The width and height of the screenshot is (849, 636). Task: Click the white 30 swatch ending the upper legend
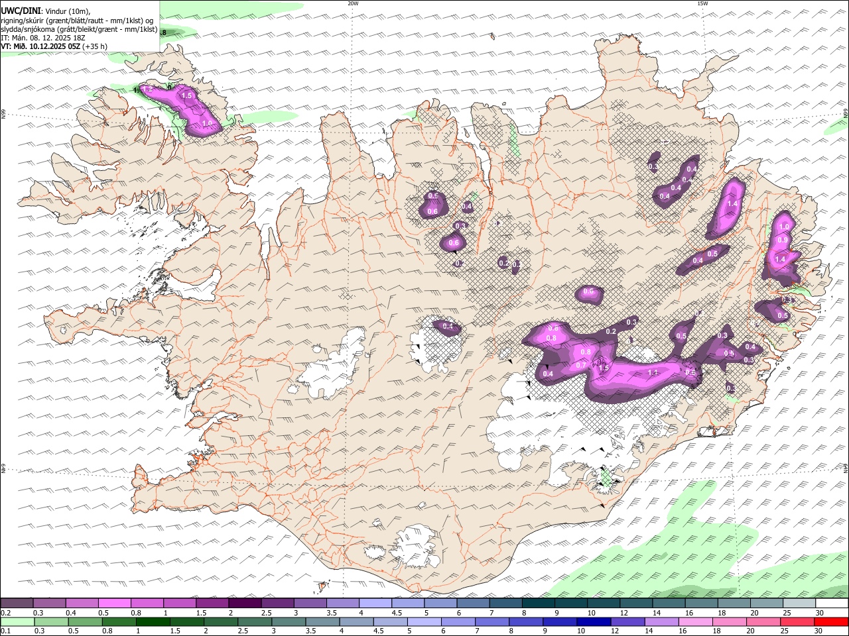[x=832, y=603]
